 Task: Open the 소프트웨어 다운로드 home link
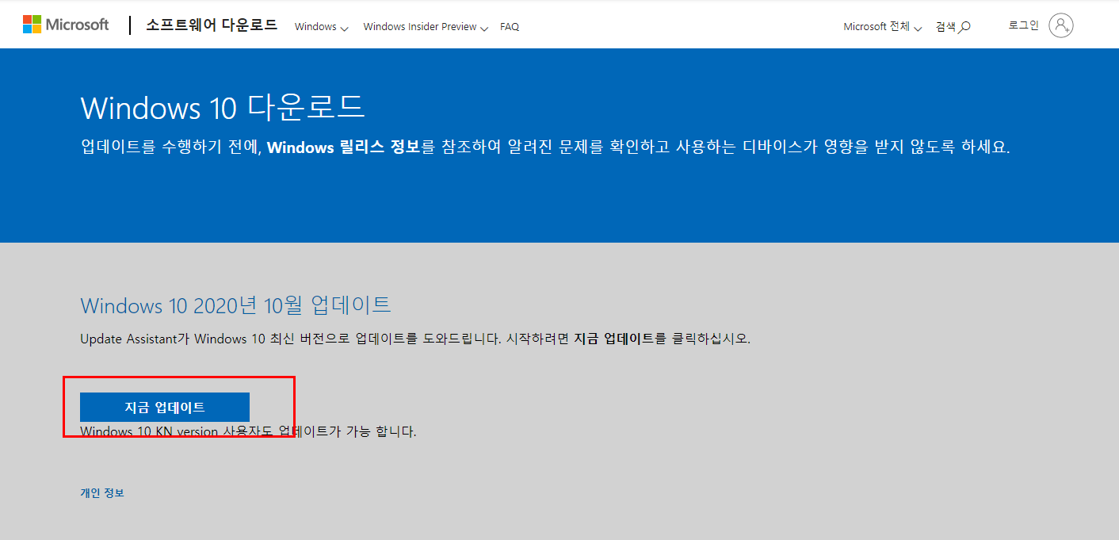click(212, 25)
